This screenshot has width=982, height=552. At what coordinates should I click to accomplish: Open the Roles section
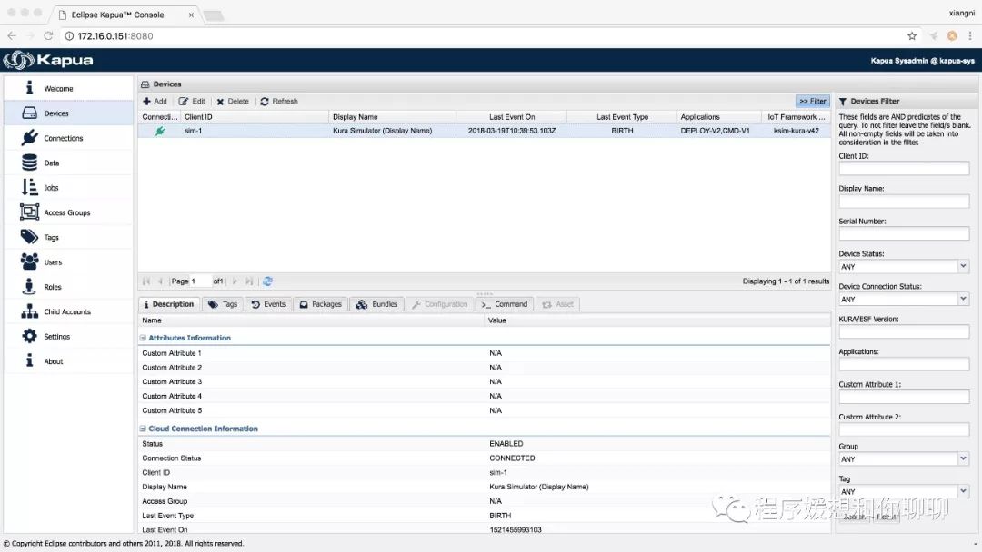68,287
